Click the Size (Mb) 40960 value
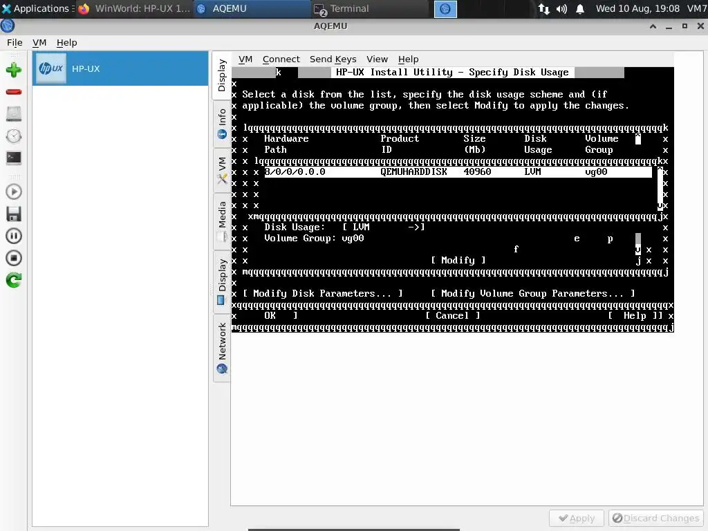The image size is (708, 531). point(477,172)
